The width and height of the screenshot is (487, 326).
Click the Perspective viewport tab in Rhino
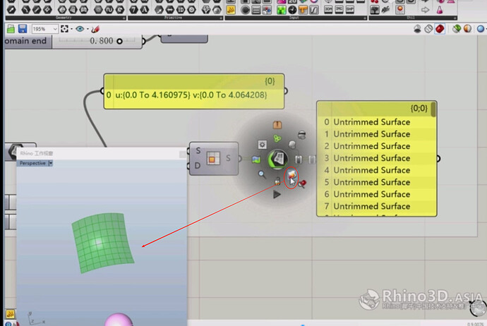[32, 163]
